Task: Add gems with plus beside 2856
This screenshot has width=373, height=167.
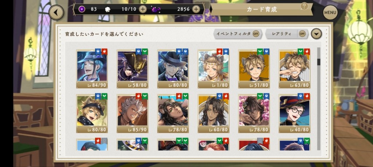Action: (x=196, y=9)
